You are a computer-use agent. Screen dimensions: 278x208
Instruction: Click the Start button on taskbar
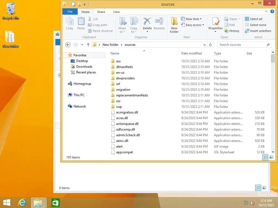7,203
